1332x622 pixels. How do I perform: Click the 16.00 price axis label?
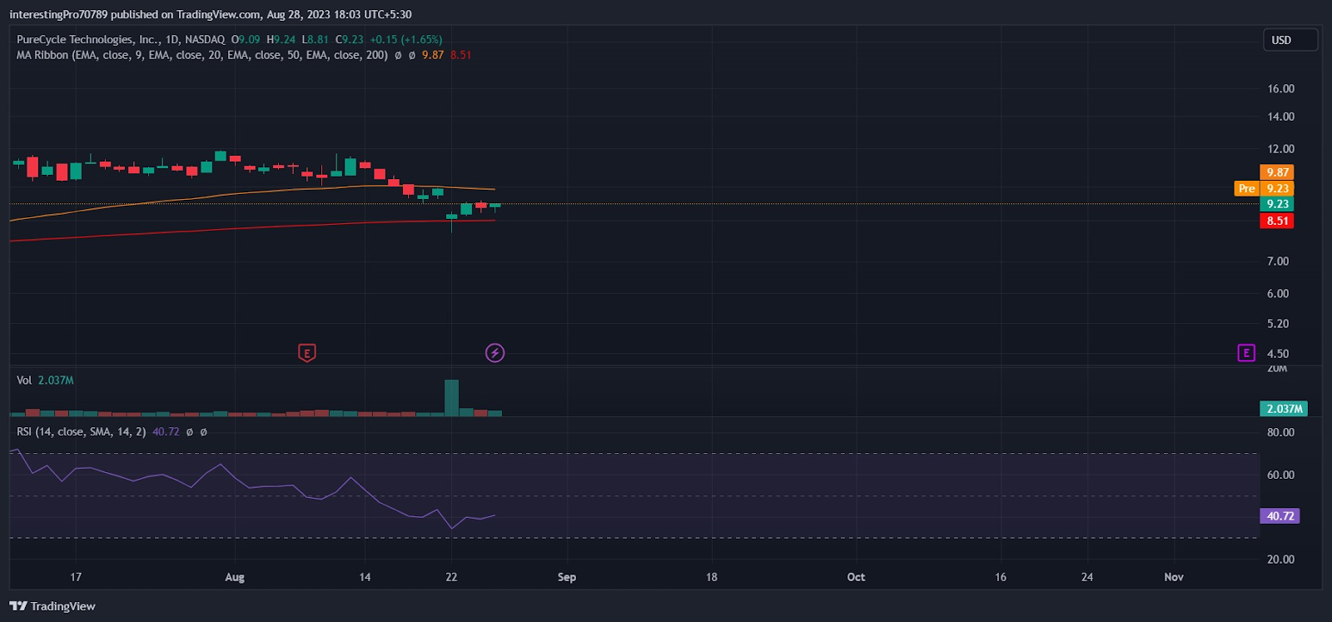click(1280, 89)
